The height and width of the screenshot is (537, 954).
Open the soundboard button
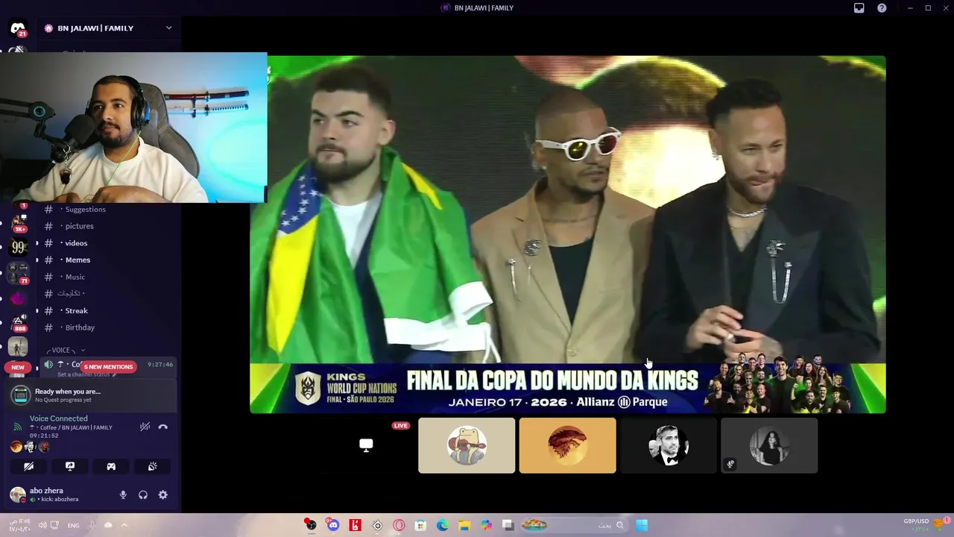(153, 466)
